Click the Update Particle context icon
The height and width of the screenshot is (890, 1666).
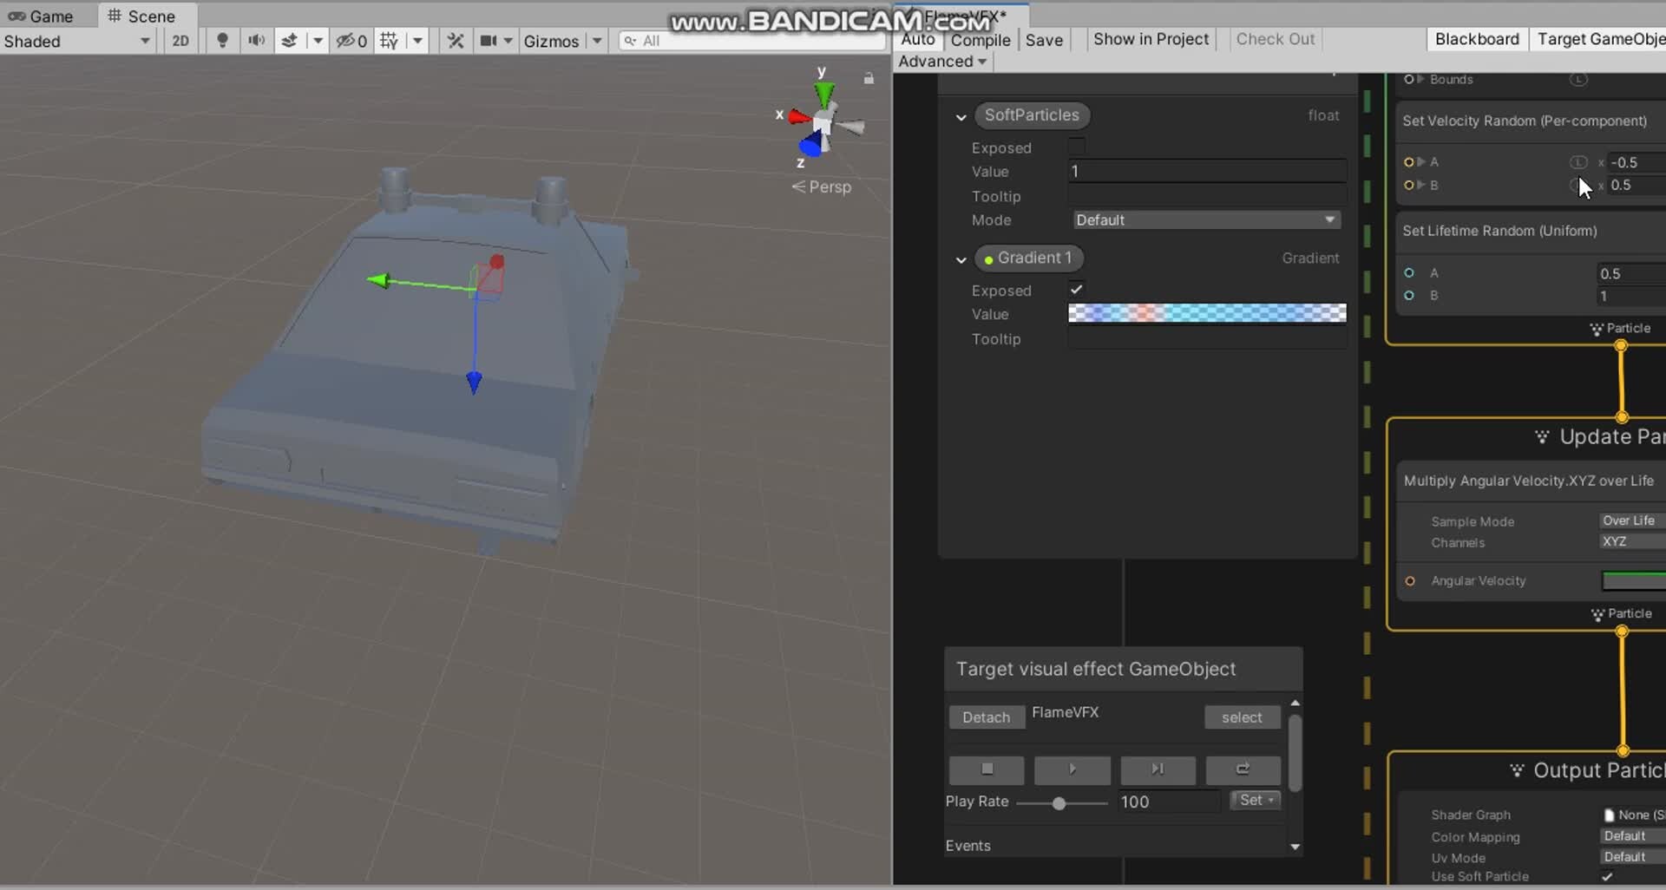coord(1542,436)
